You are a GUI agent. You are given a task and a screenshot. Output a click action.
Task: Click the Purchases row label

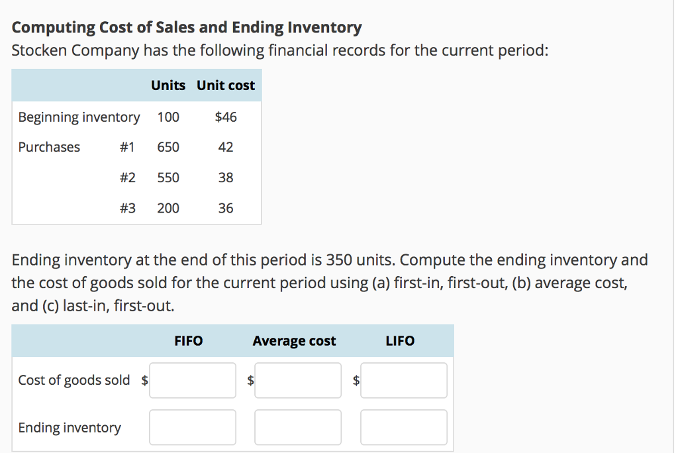(49, 147)
